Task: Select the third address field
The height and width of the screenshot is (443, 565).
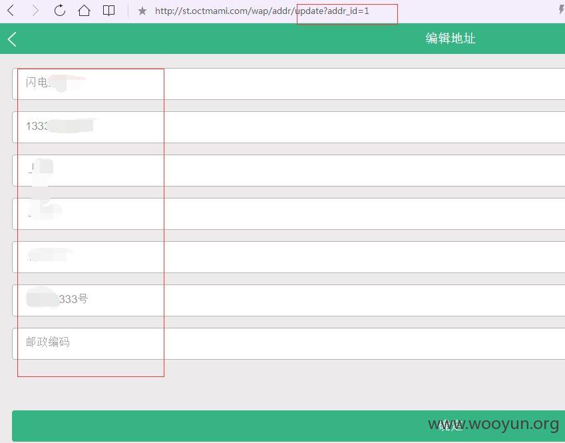Action: [x=288, y=171]
